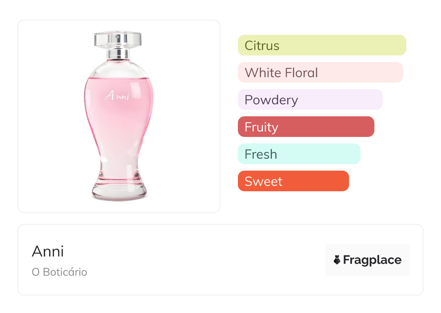
Task: Click the clear cap of the perfume bottle
Action: click(x=118, y=38)
